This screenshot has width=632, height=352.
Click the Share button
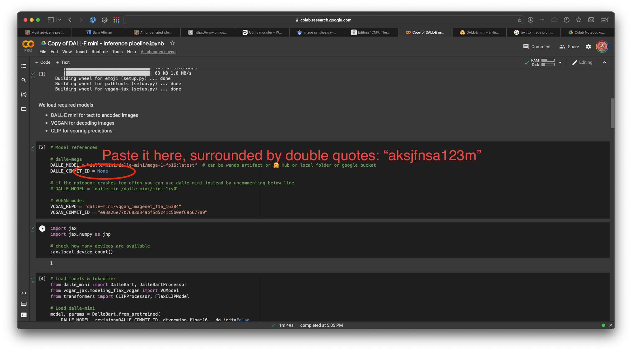569,47
